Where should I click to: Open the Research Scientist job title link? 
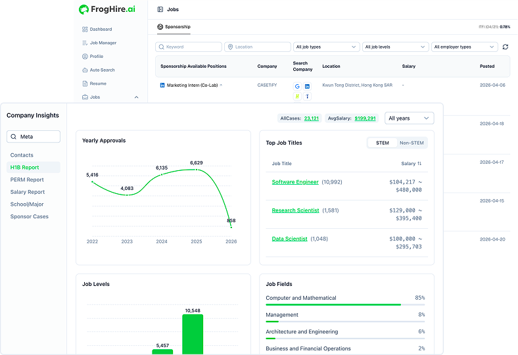click(295, 210)
